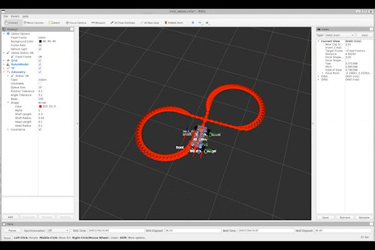Image resolution: width=375 pixels, height=250 pixels.
Task: Click the Global Options globe icon
Action: 8,34
